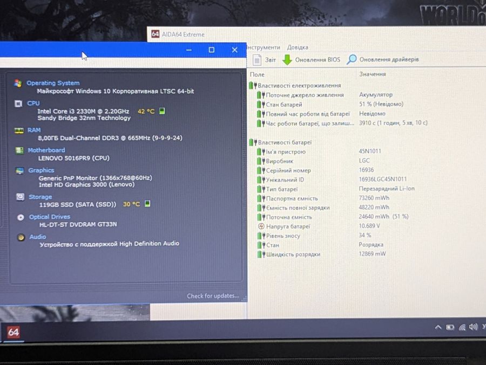This screenshot has width=486, height=365.
Task: Click the Graphics monitor icon
Action: [x=20, y=171]
